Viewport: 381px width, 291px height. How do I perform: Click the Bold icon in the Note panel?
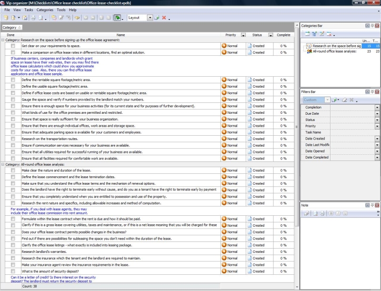[x=331, y=213]
